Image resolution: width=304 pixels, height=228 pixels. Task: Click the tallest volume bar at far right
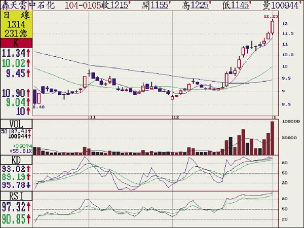[272, 138]
